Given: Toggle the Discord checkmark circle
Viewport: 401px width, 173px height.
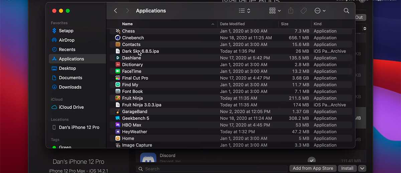Looking at the screenshot, I should pyautogui.click(x=311, y=160).
